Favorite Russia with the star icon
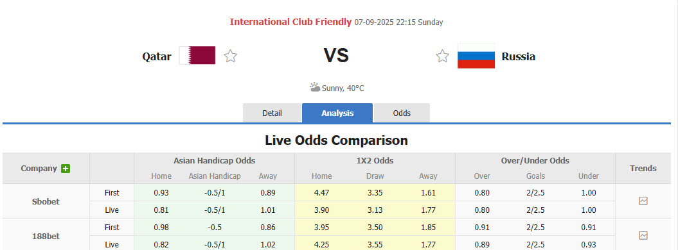Image resolution: width=678 pixels, height=250 pixels. coord(442,56)
